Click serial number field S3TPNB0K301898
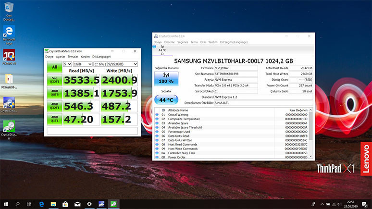This screenshot has height=209, width=372. point(236,74)
